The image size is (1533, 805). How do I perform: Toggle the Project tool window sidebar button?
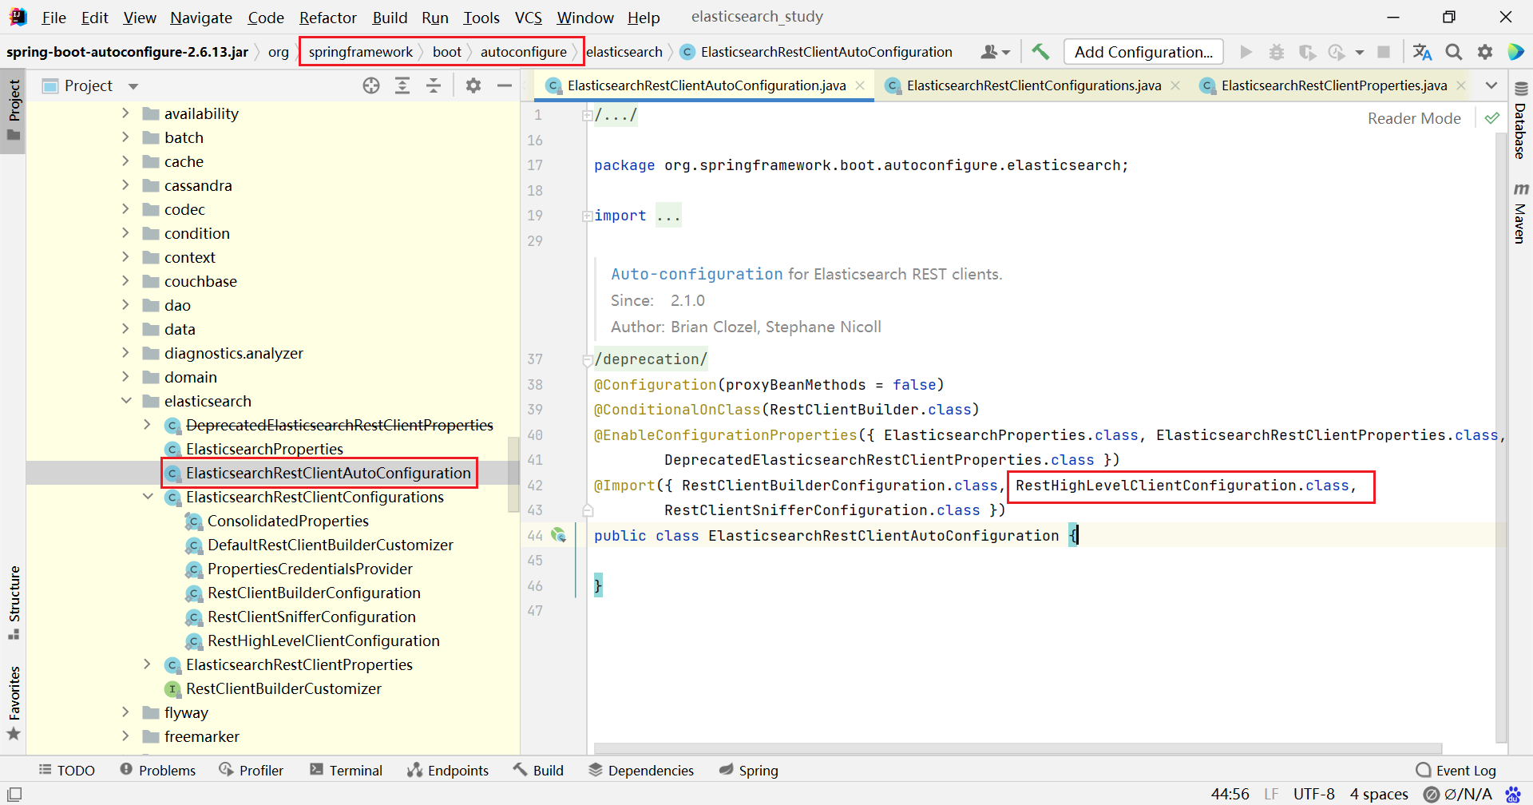[x=14, y=109]
